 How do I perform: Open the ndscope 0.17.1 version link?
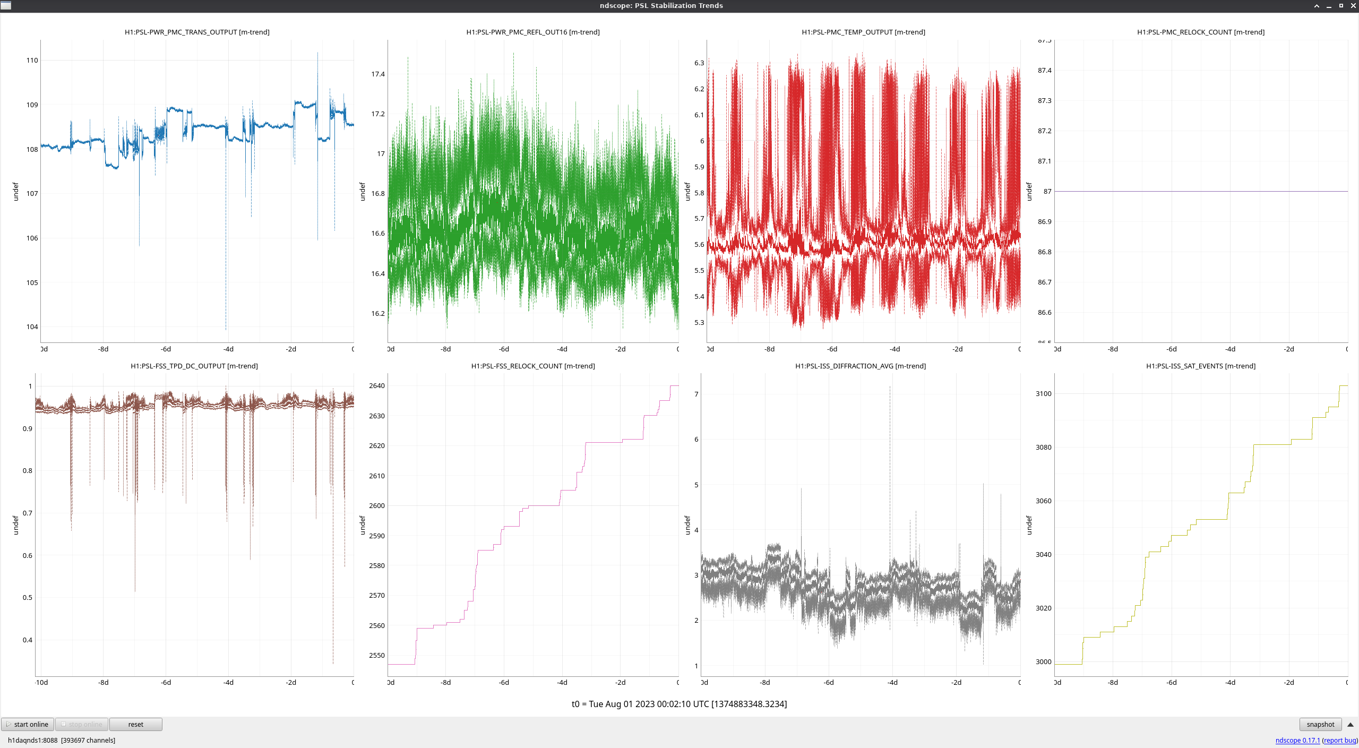(x=1297, y=740)
